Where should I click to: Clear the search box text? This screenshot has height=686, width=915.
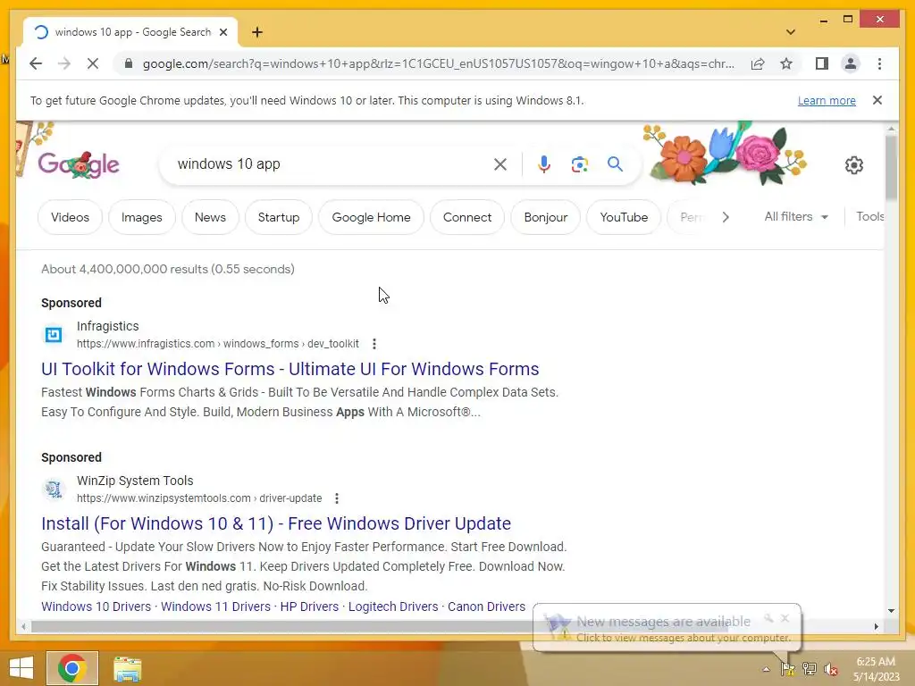500,164
